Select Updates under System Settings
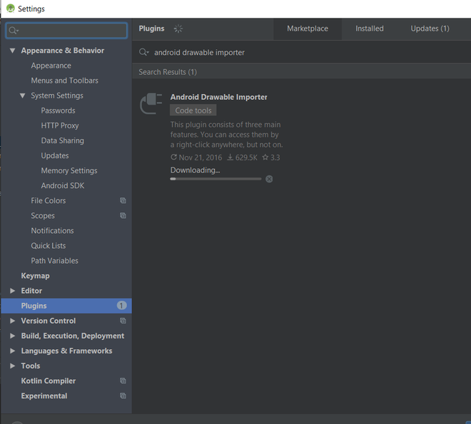Viewport: 471px width, 424px height. coord(55,155)
